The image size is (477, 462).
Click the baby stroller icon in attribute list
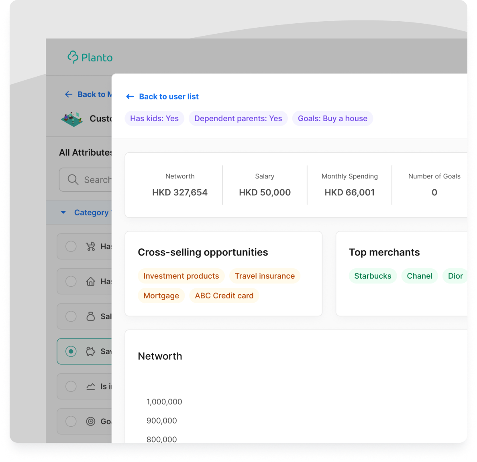pos(91,246)
